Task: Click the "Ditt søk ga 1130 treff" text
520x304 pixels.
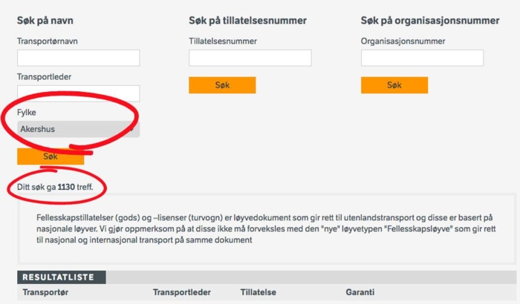Action: click(55, 188)
